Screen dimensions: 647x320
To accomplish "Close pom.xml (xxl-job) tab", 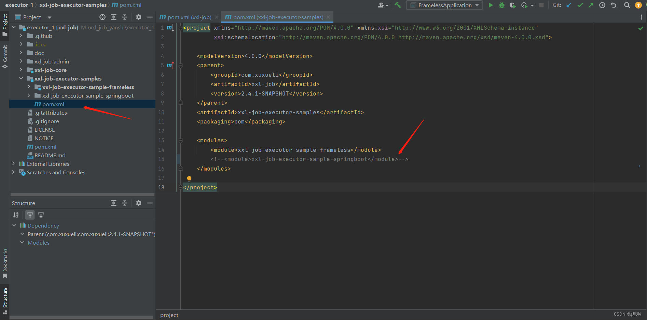I will coord(217,17).
